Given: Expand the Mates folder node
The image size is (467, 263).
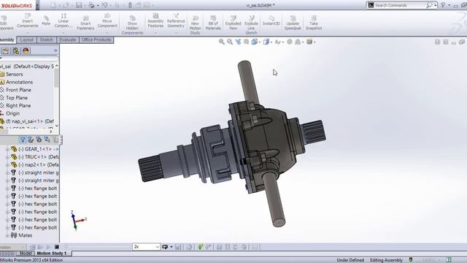Looking at the screenshot, I should [7, 235].
